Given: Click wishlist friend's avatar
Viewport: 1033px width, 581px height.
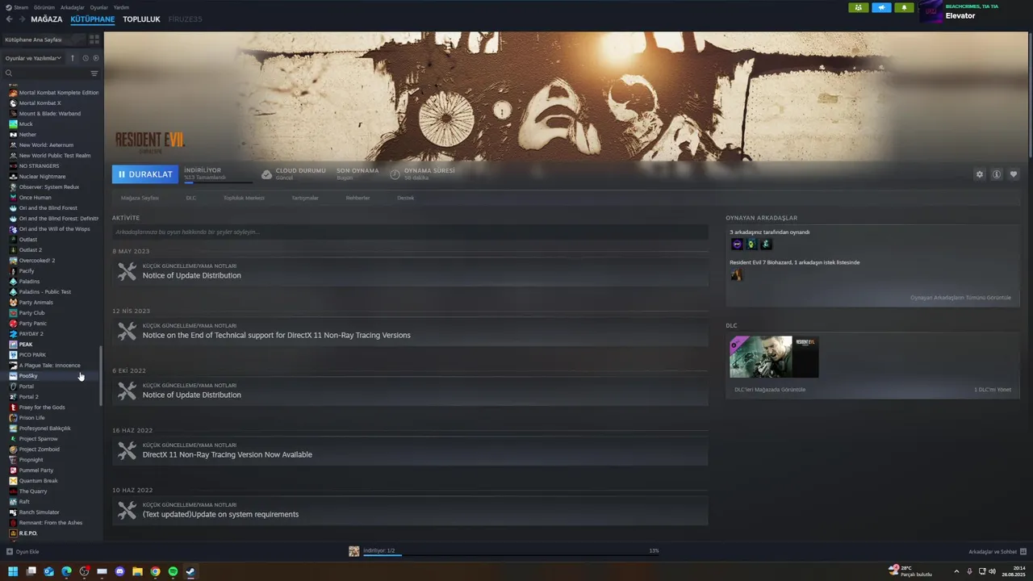Looking at the screenshot, I should point(736,275).
